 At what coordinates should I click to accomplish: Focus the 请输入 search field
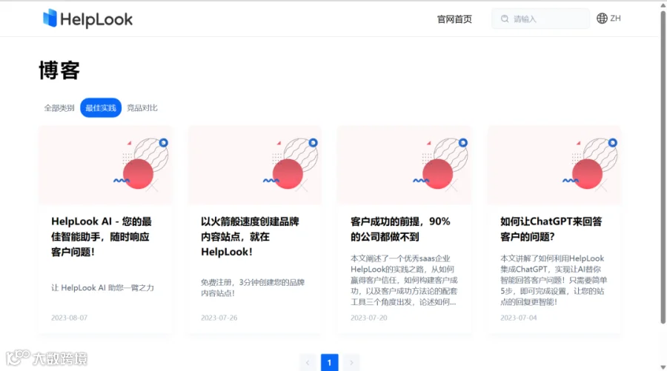pos(540,19)
